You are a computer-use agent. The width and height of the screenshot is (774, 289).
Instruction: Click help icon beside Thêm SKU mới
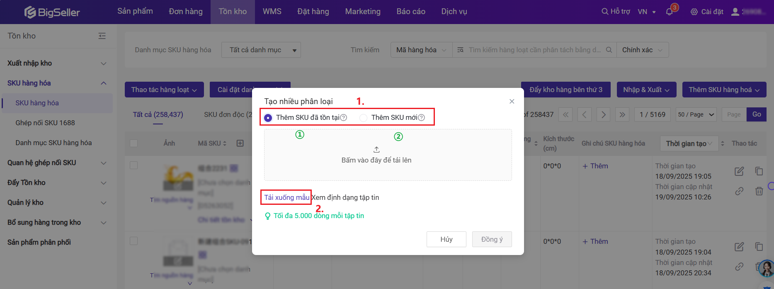tap(422, 118)
